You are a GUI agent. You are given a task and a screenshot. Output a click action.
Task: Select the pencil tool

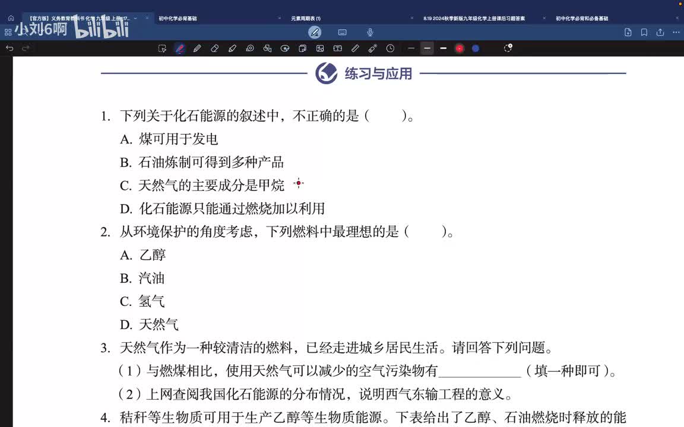197,49
